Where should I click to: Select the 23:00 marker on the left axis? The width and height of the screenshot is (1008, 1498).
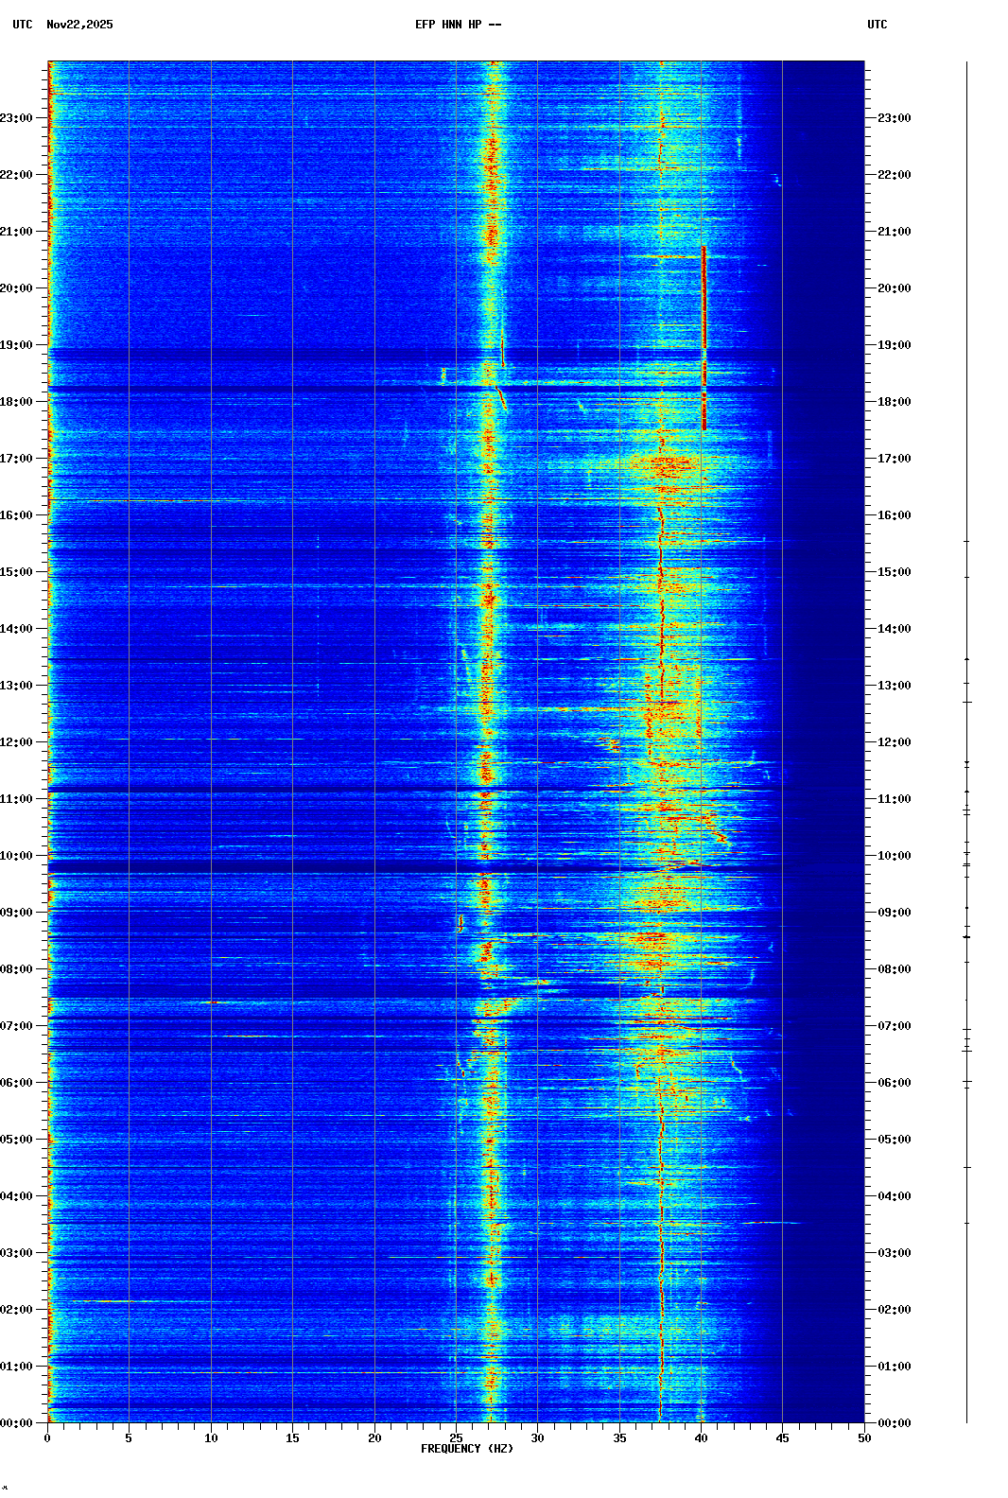(x=17, y=118)
